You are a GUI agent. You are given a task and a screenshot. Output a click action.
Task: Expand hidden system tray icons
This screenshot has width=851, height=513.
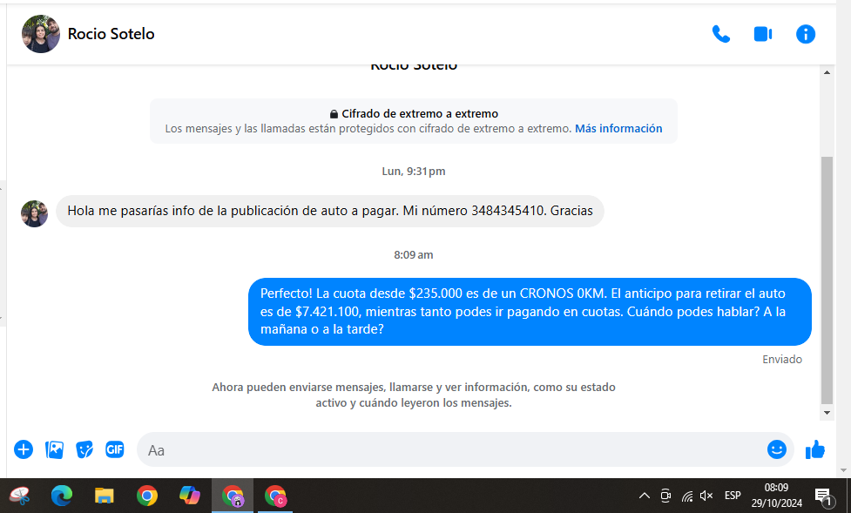(645, 496)
